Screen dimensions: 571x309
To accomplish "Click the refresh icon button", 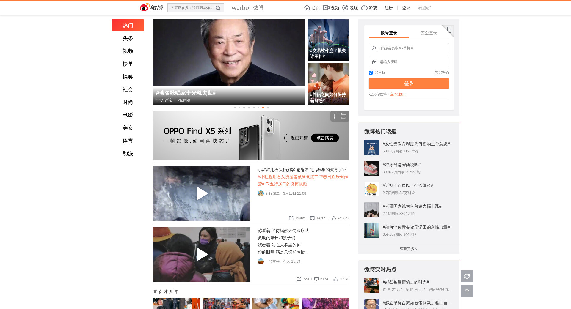I will 467,276.
